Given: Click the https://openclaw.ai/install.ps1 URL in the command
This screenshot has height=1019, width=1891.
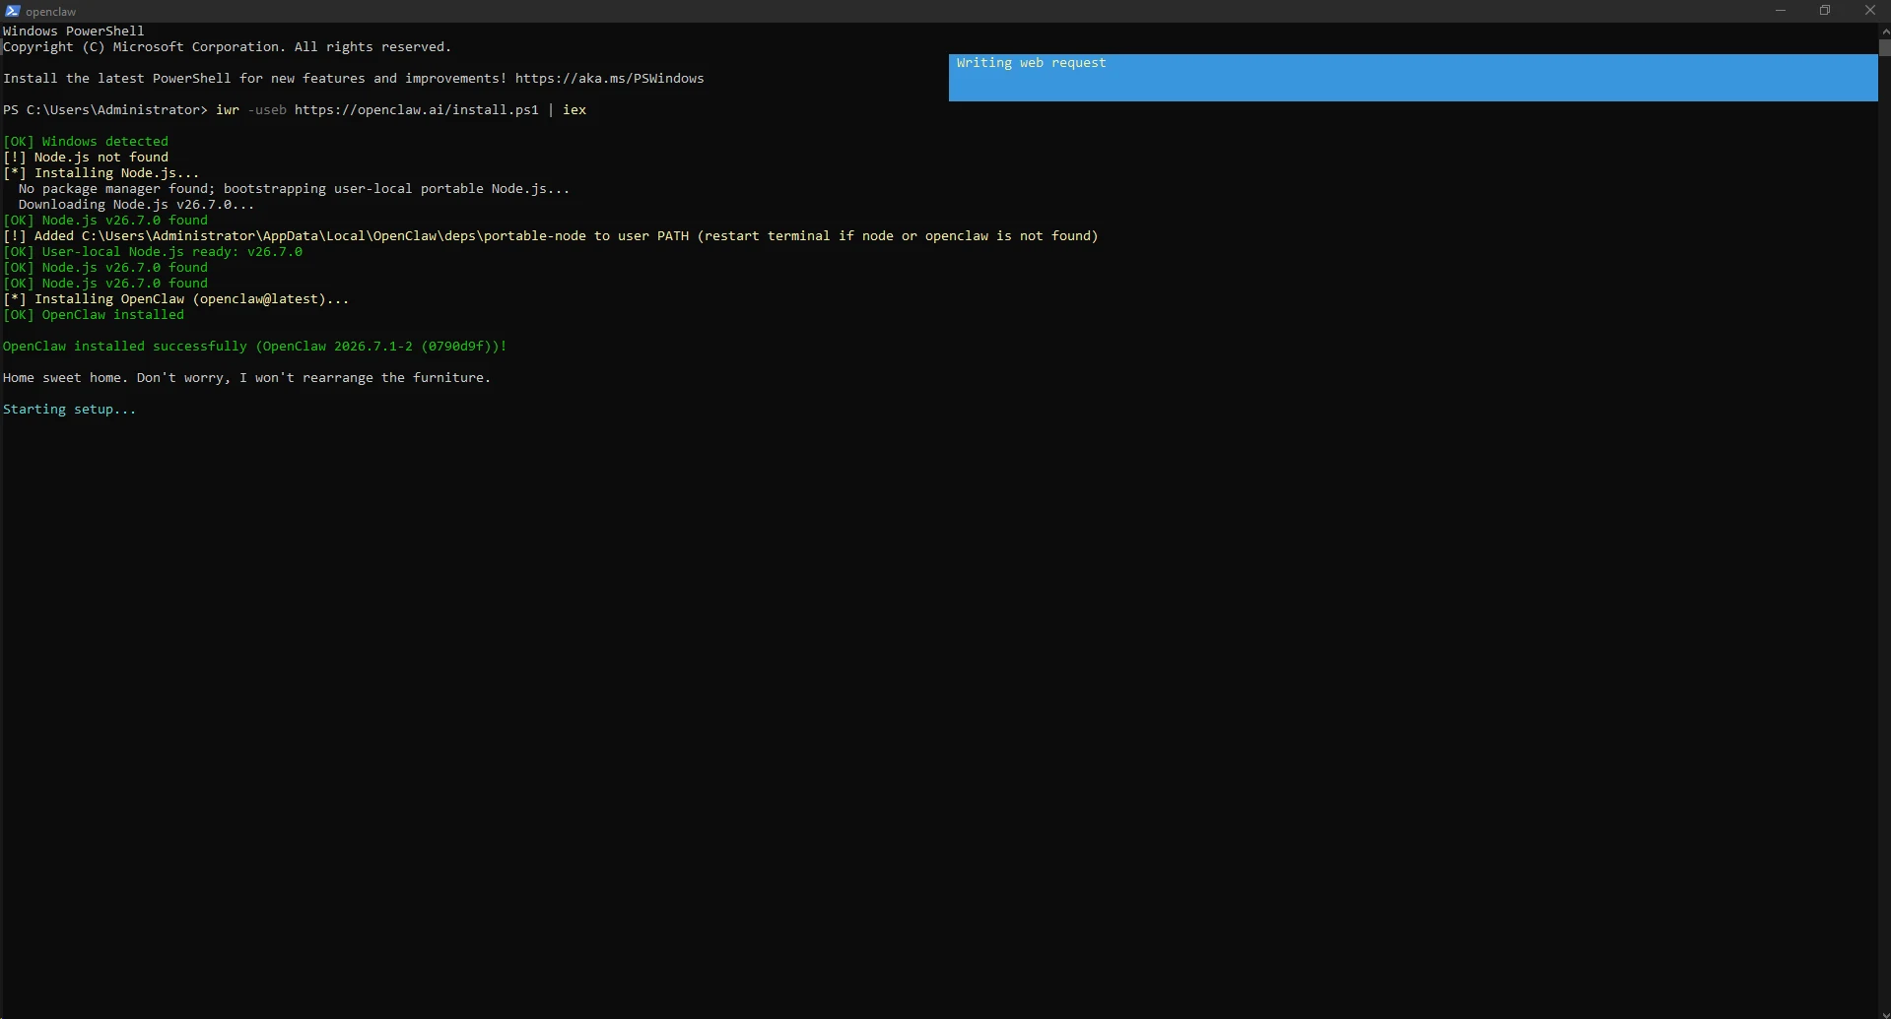Looking at the screenshot, I should [417, 110].
